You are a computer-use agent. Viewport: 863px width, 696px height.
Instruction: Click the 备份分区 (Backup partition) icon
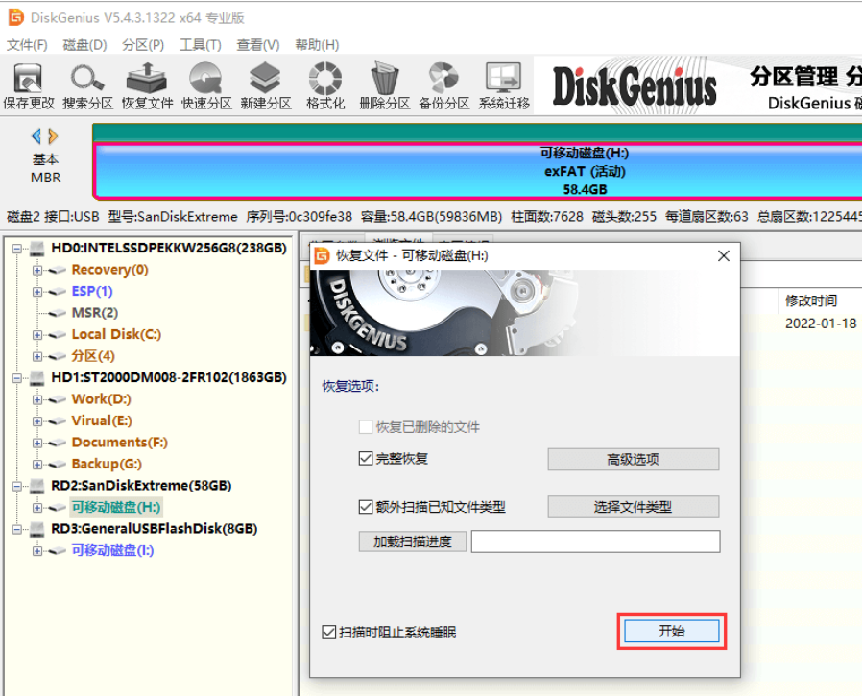pos(443,79)
